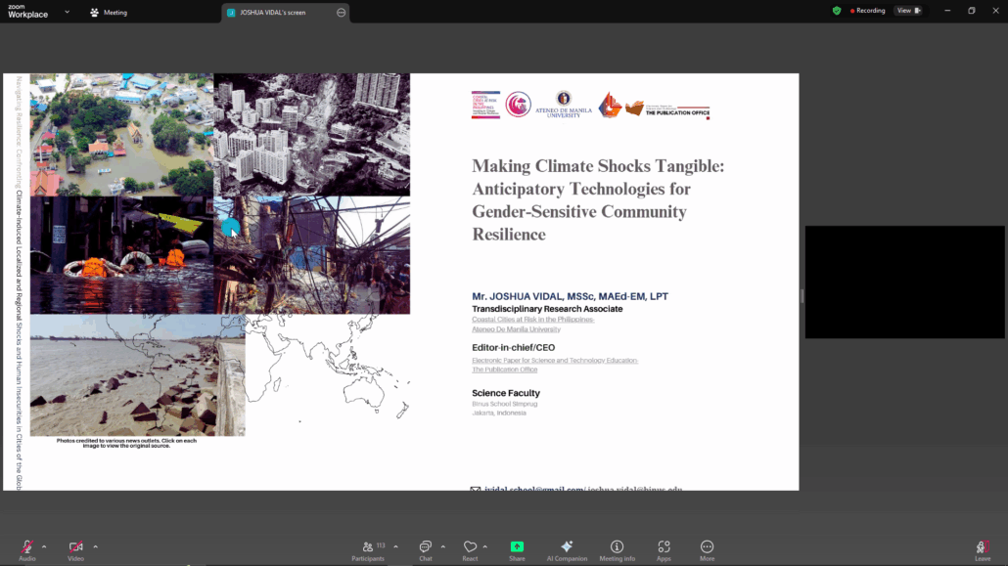The width and height of the screenshot is (1008, 566).
Task: Open the More options menu
Action: point(708,550)
